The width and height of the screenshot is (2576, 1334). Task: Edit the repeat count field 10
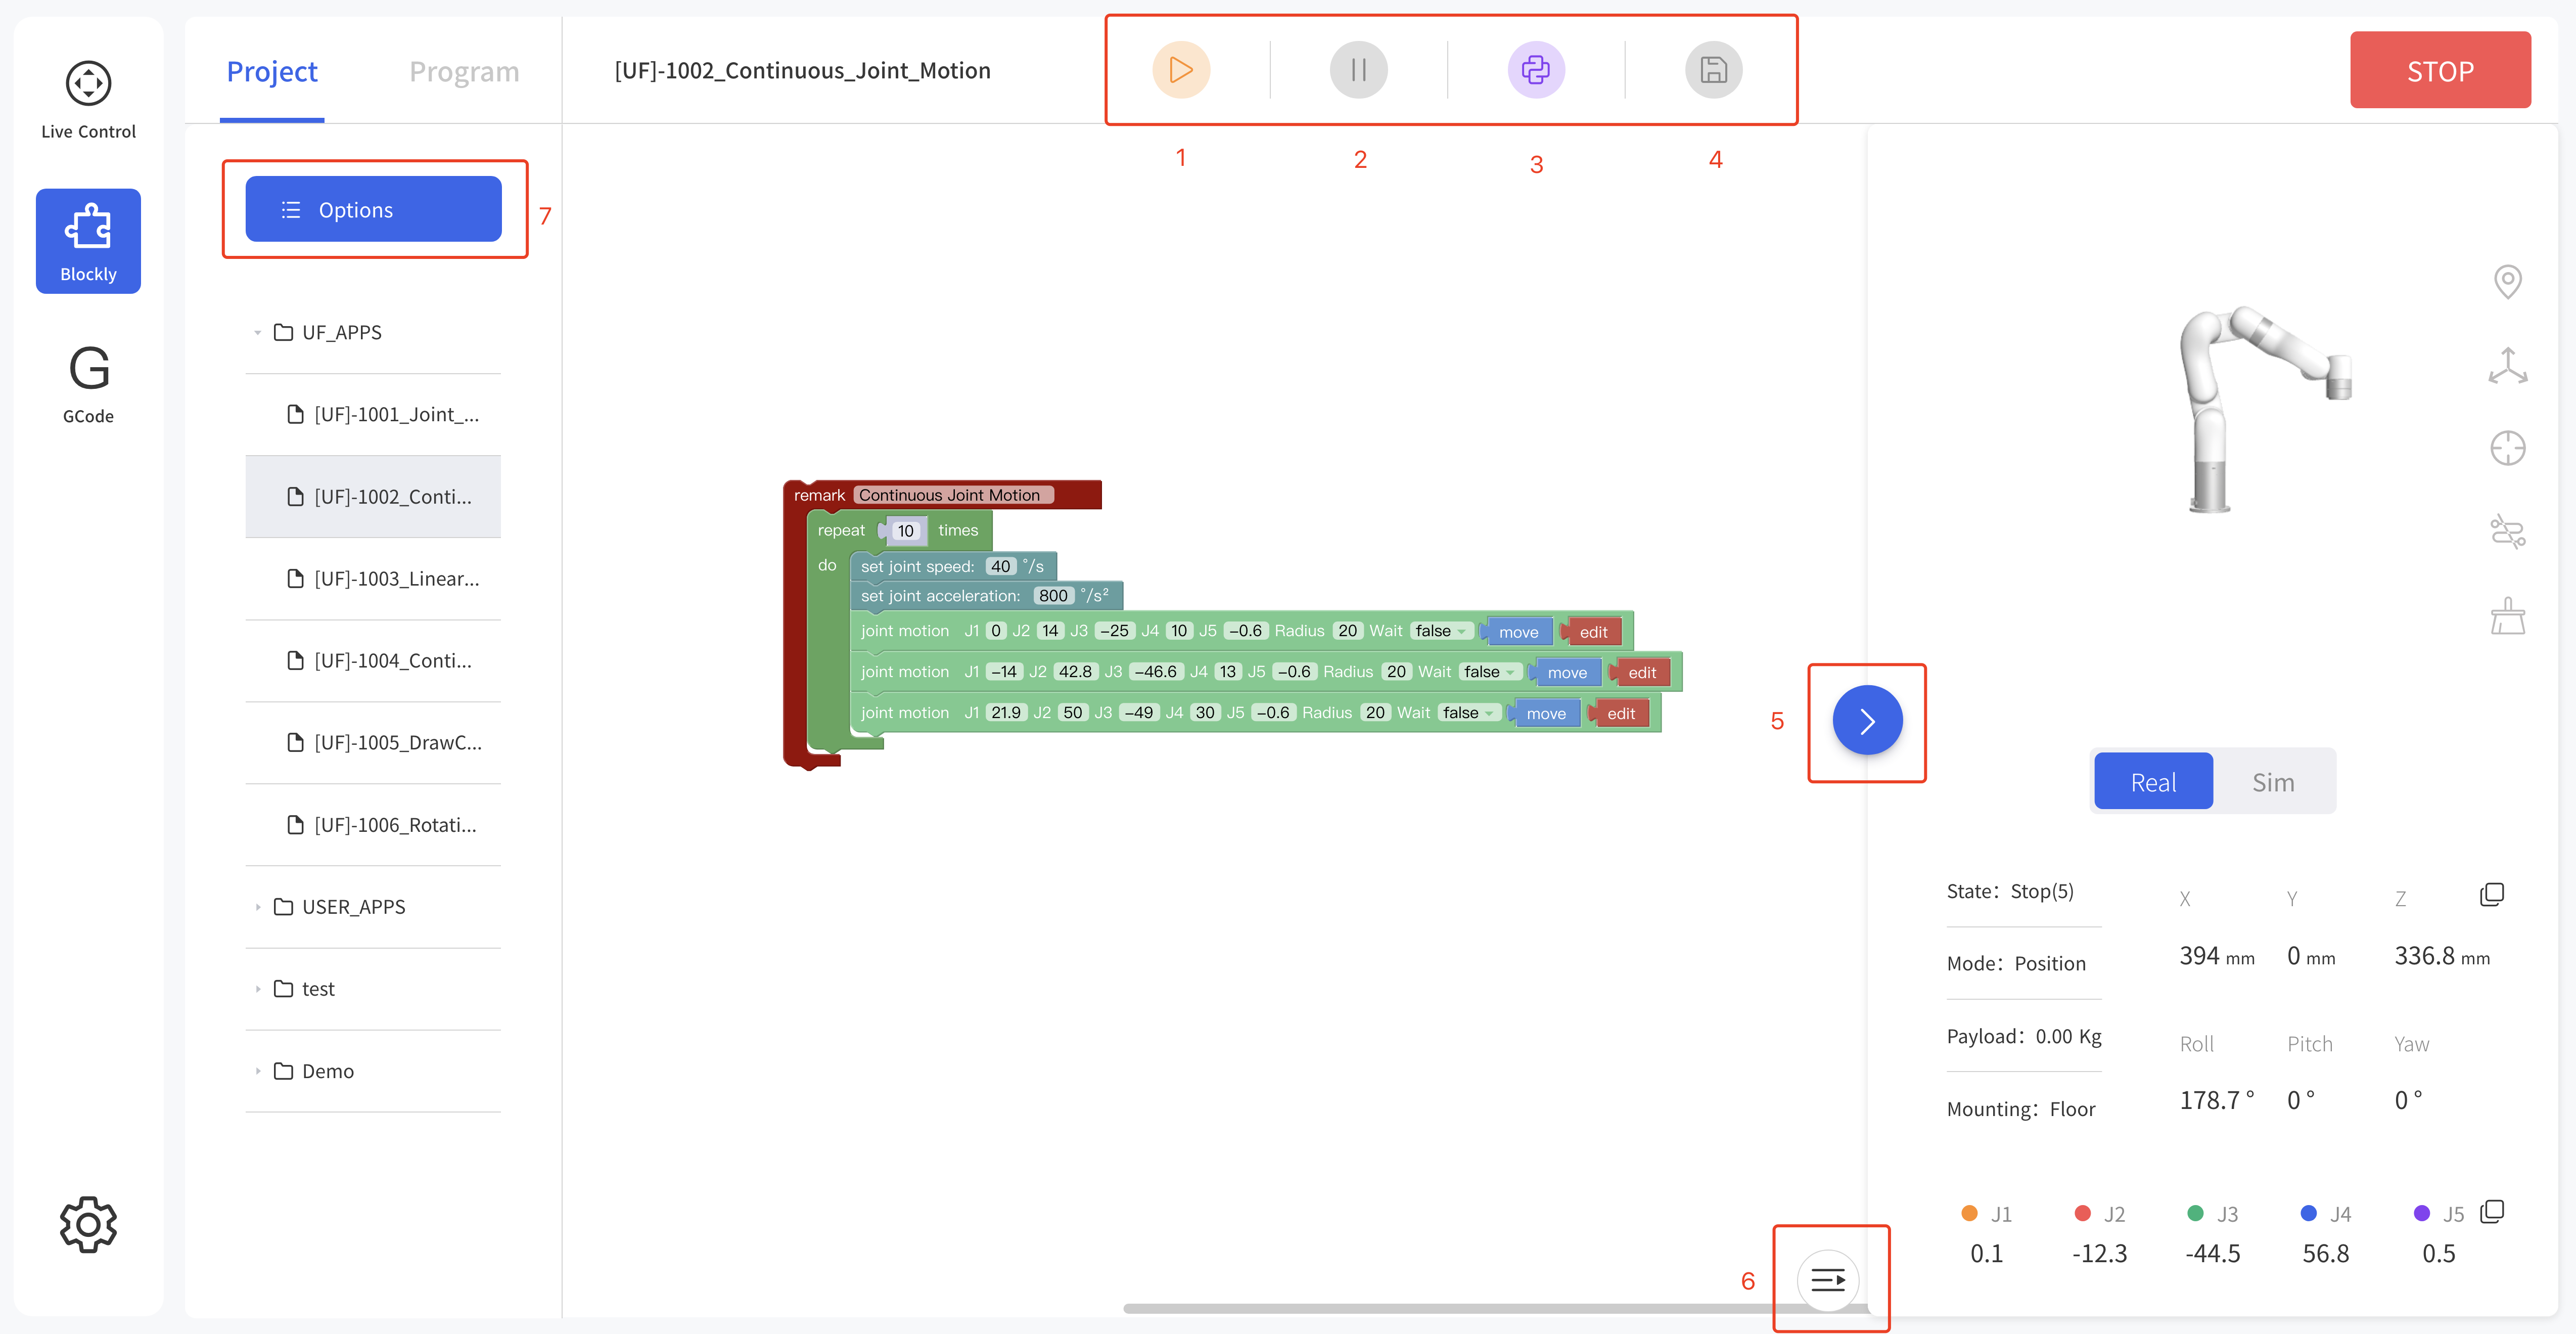pyautogui.click(x=906, y=530)
